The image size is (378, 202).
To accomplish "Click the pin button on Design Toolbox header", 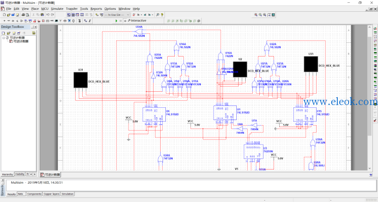I will tap(32, 27).
